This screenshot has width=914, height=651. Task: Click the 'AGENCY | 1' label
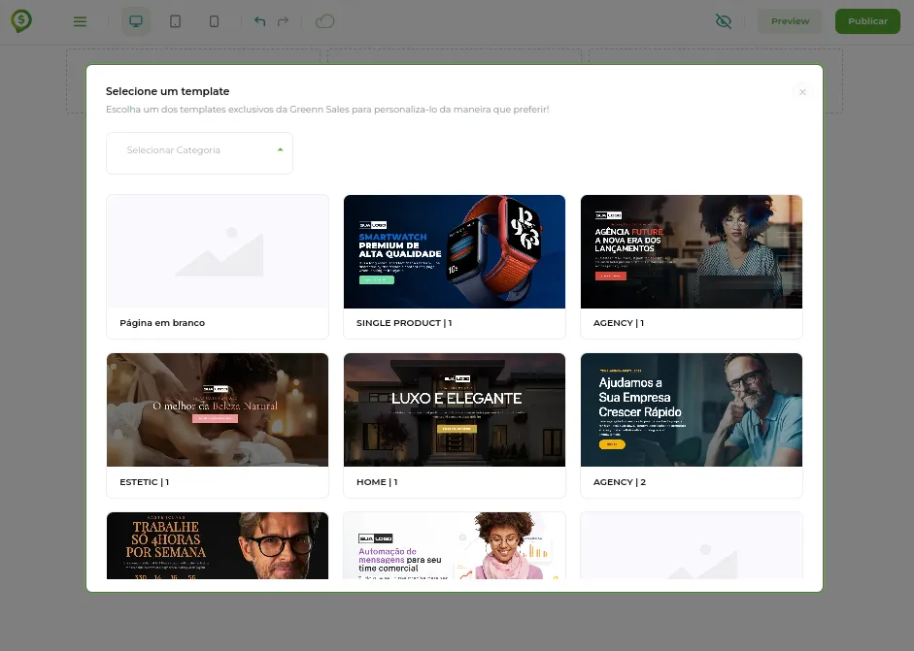(x=619, y=322)
